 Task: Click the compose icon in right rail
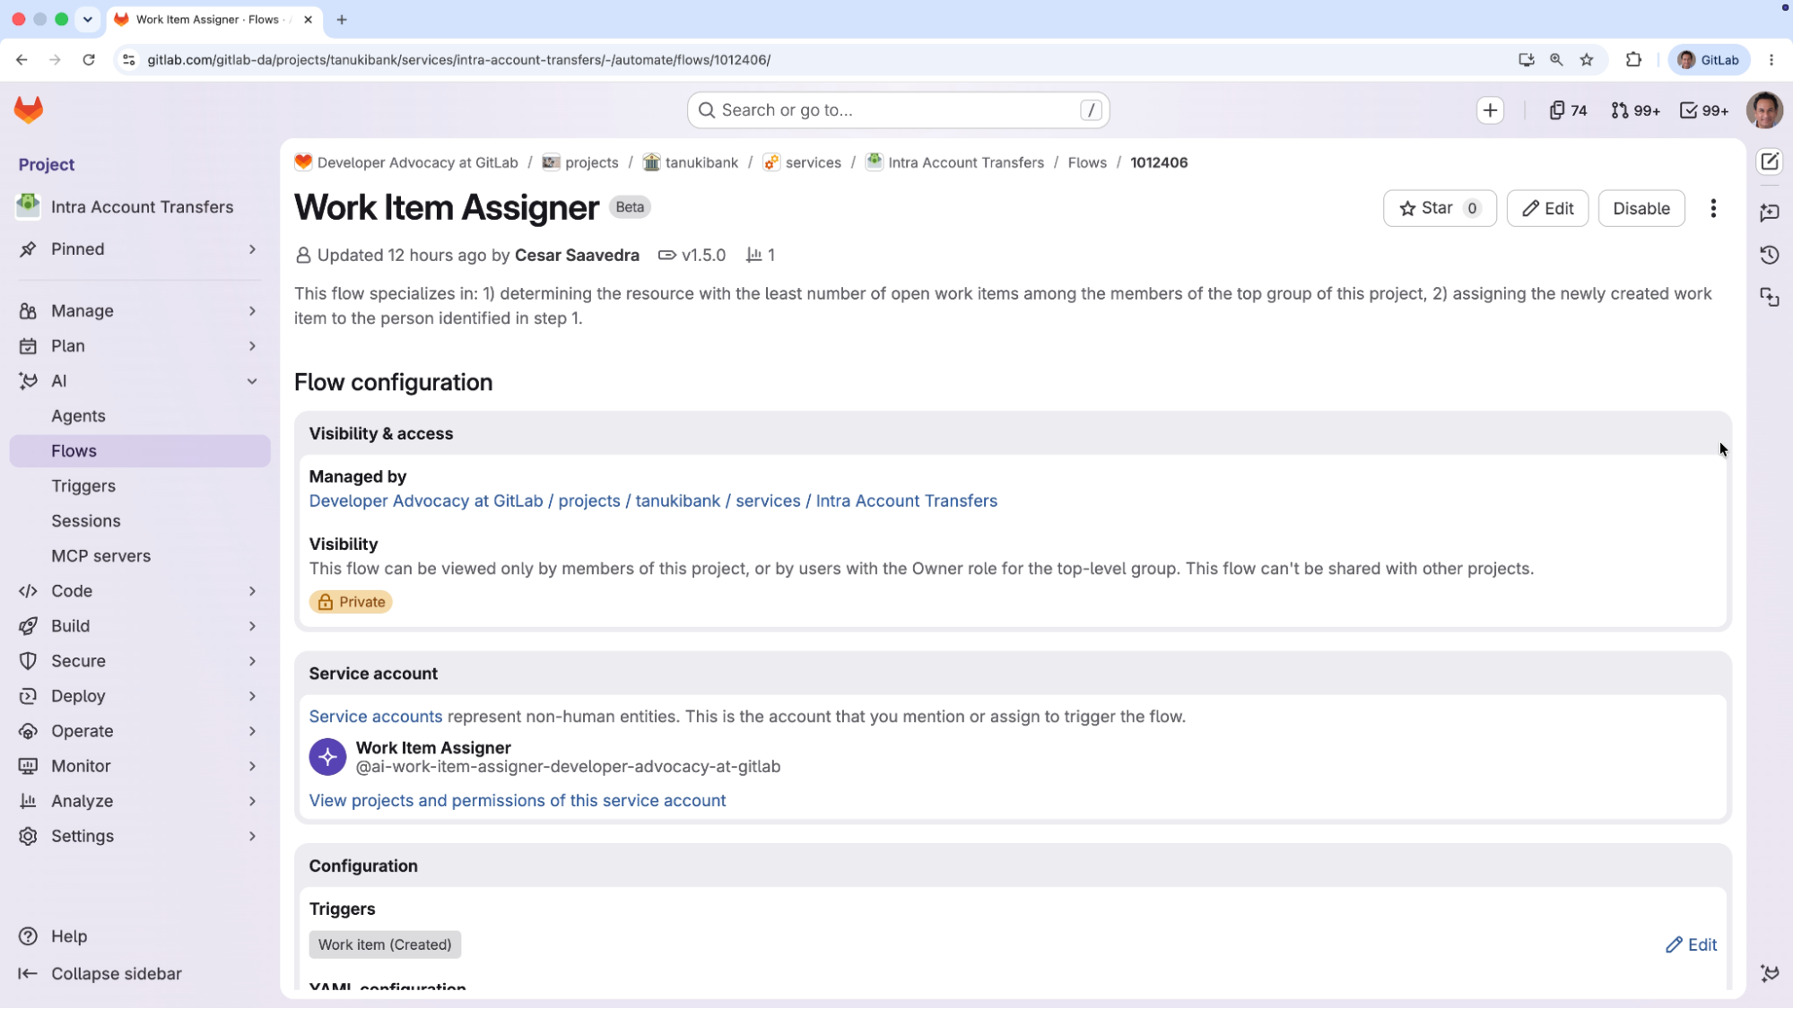(1769, 162)
